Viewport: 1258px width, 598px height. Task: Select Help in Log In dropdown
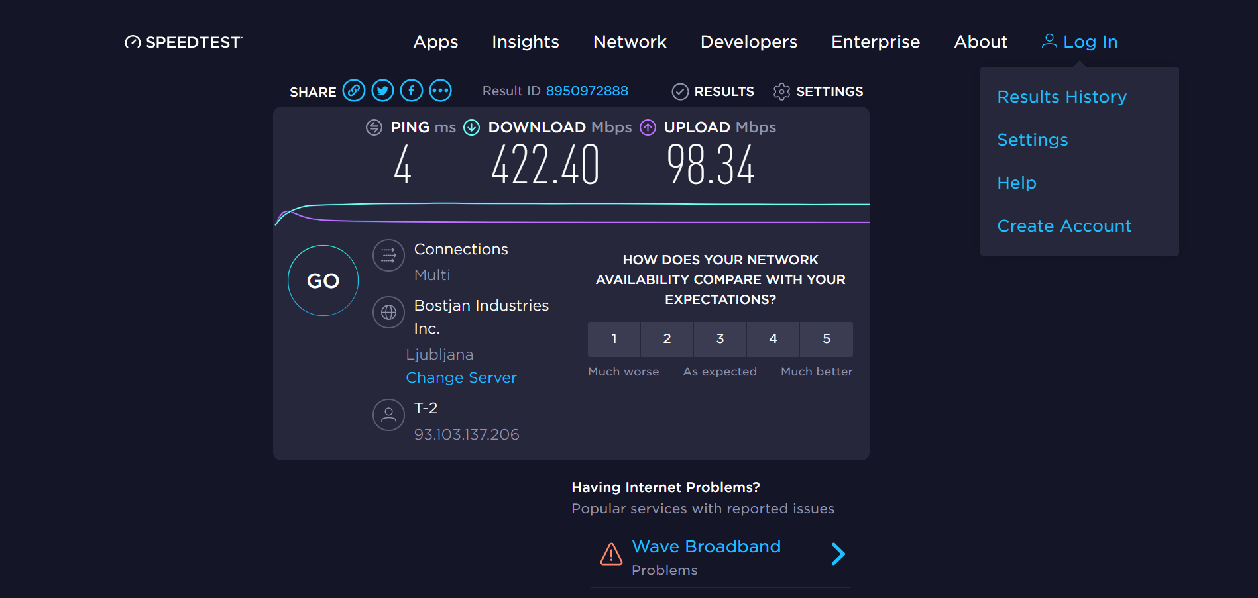coord(1017,183)
